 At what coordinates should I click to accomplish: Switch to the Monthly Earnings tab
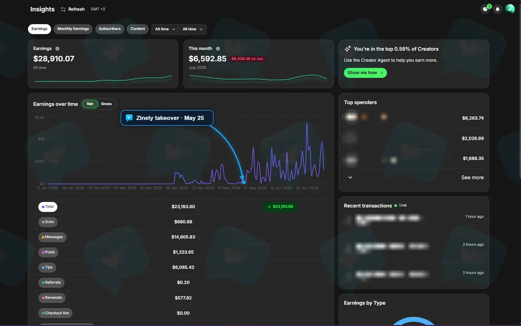point(73,29)
